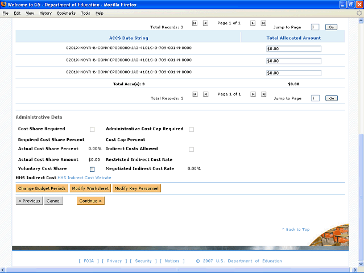Click the bottom Go button
Image resolution: width=364 pixels, height=273 pixels.
tap(331, 98)
